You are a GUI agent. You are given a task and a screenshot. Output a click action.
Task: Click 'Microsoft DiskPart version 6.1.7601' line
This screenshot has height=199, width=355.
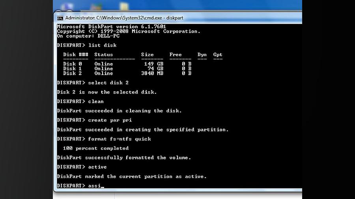coord(111,27)
